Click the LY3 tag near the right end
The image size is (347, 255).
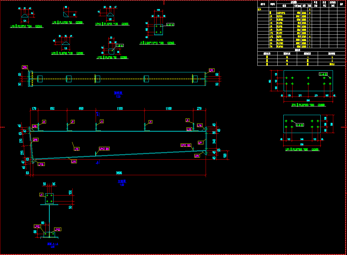point(189,129)
